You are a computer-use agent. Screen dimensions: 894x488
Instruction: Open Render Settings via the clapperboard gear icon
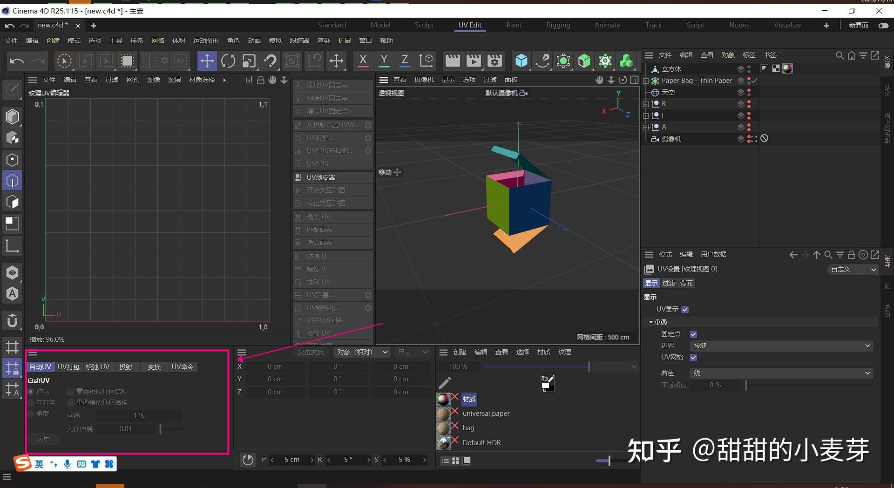[x=494, y=61]
